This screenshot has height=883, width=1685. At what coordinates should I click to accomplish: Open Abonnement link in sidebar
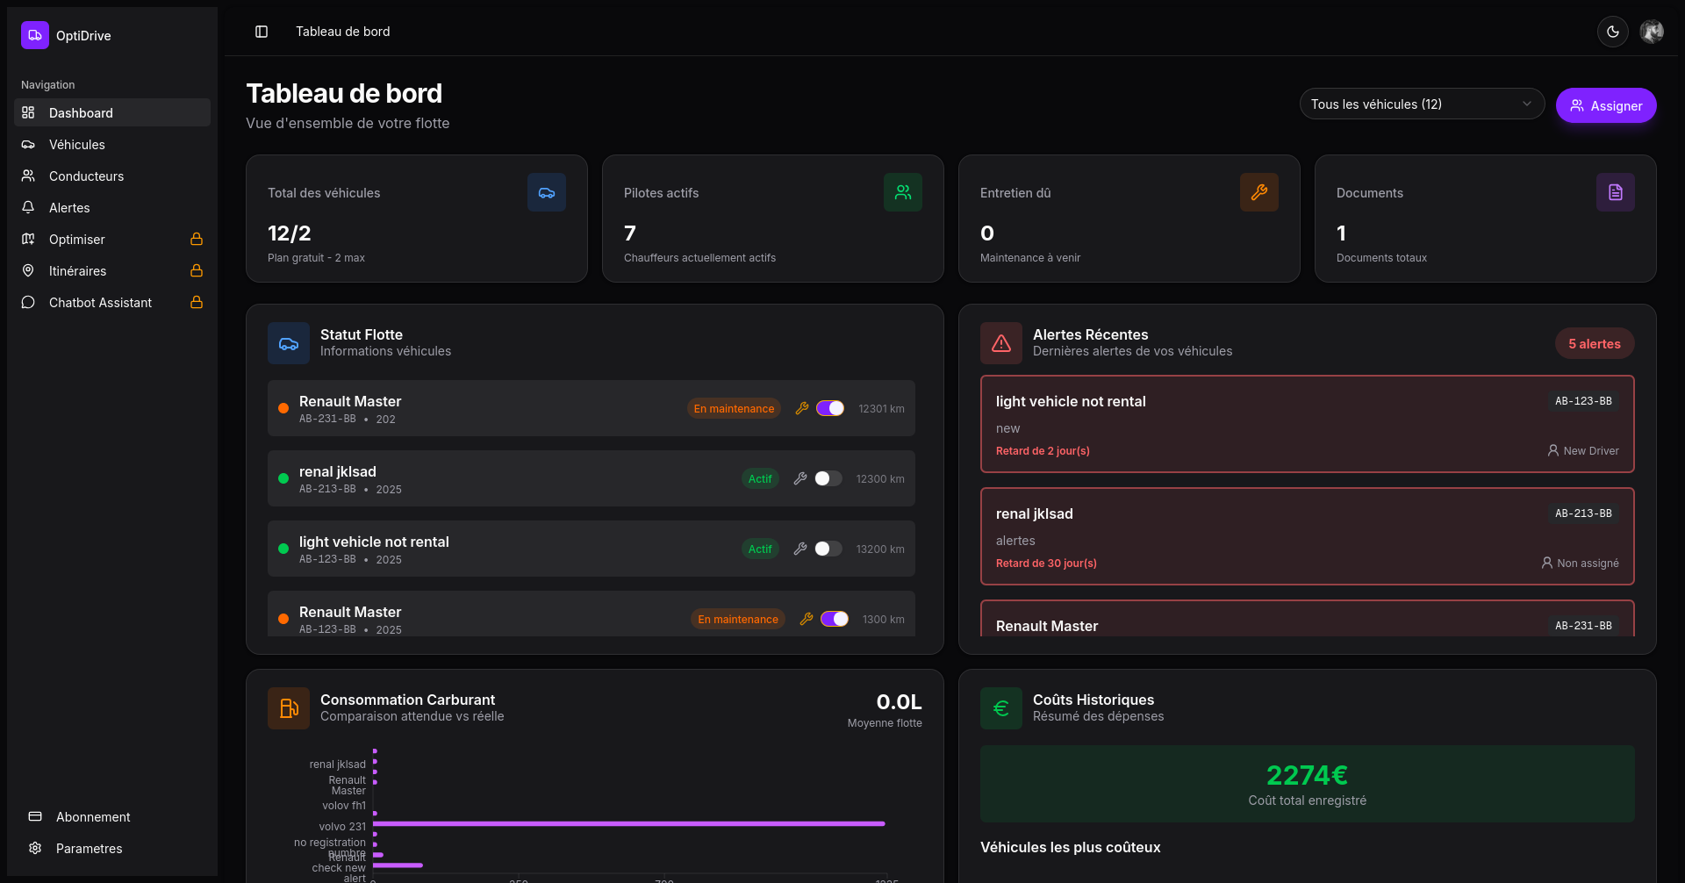pos(93,817)
